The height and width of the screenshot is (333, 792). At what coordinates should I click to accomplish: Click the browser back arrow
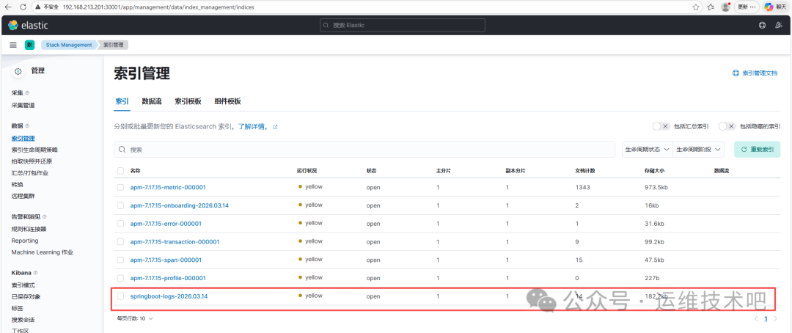8,7
